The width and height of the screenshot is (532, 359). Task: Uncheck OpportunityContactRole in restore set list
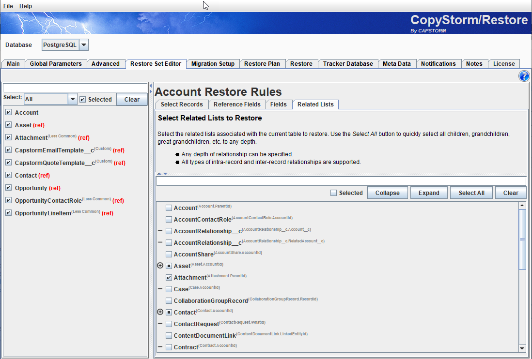pyautogui.click(x=9, y=200)
